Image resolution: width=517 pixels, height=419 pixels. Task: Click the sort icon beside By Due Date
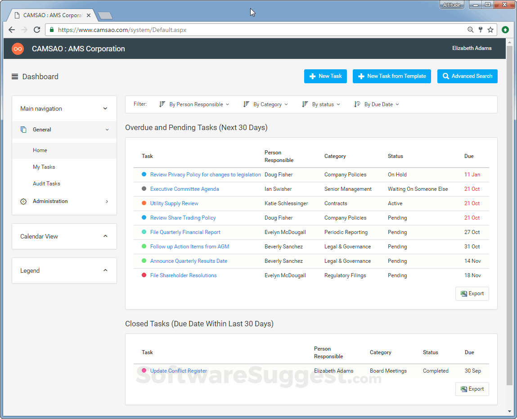coord(357,104)
